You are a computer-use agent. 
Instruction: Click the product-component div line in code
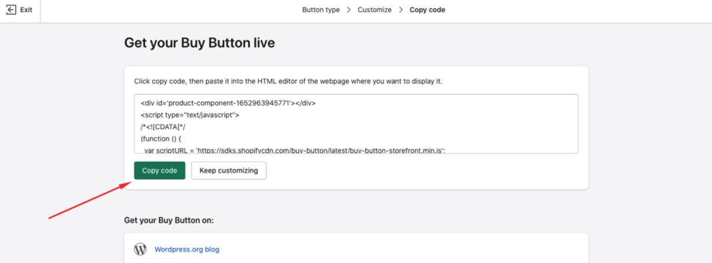point(228,103)
